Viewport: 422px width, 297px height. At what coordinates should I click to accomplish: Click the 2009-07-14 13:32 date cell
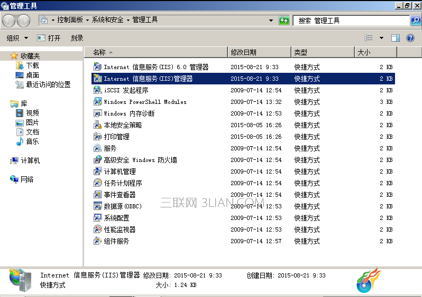(x=256, y=102)
